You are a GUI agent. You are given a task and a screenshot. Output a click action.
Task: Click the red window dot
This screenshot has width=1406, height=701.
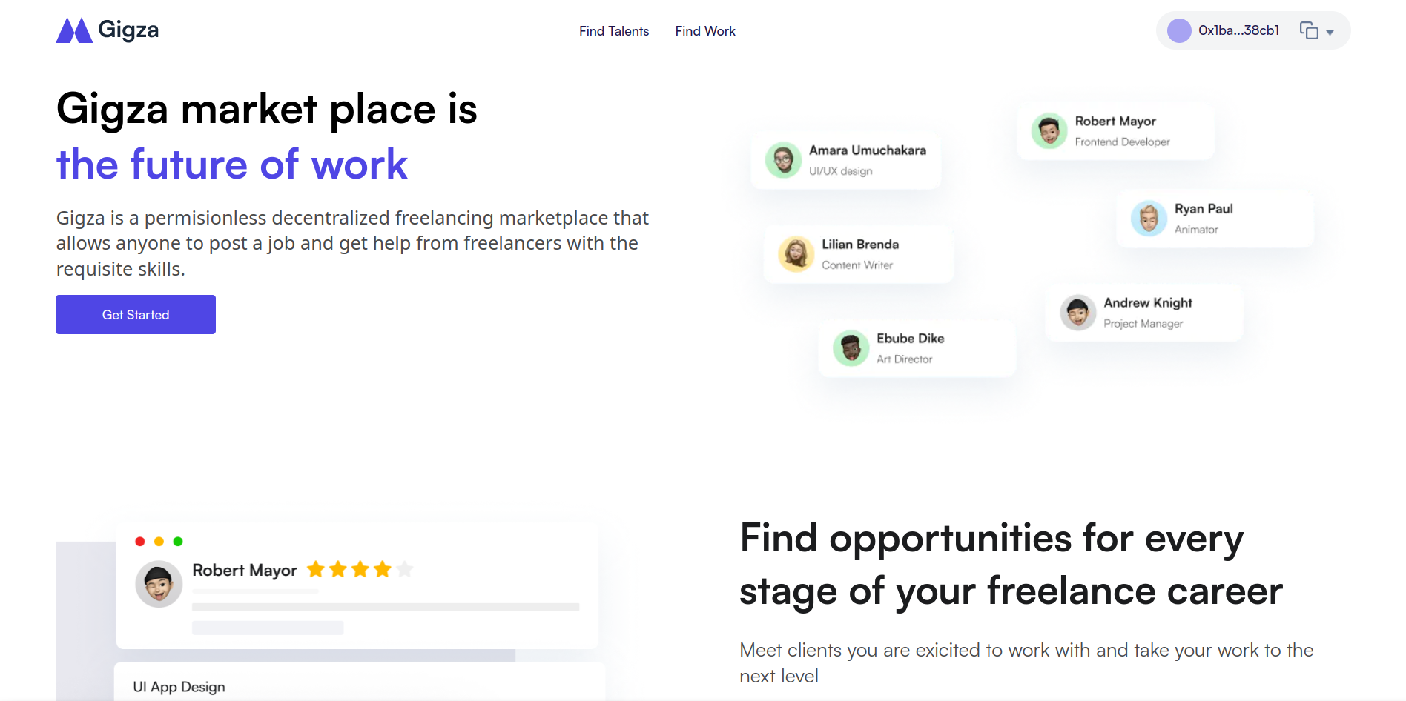139,542
